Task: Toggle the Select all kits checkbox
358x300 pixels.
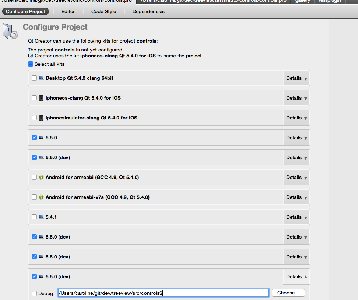Action: coord(31,64)
